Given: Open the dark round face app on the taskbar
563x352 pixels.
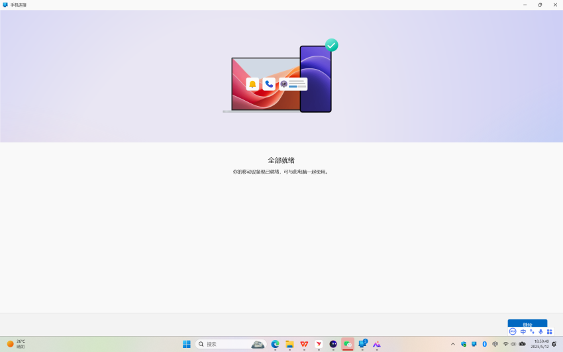Looking at the screenshot, I should click(333, 344).
